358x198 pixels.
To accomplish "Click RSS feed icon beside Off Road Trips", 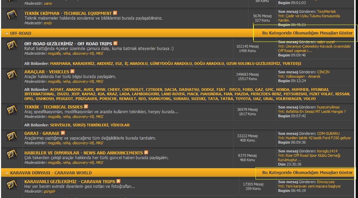I will (x=115, y=44).
